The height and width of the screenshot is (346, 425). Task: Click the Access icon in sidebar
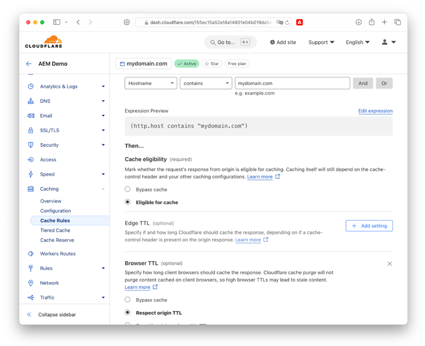pyautogui.click(x=31, y=160)
